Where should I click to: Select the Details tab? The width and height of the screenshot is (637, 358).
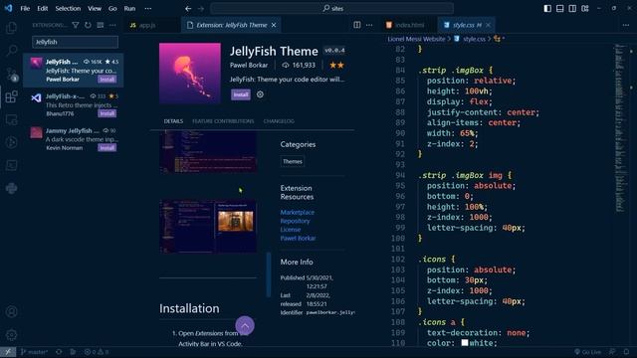pos(173,121)
